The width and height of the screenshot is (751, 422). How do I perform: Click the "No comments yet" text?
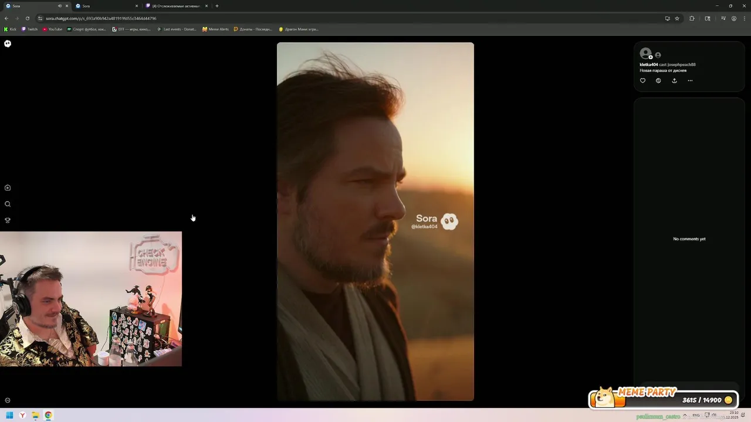point(689,239)
